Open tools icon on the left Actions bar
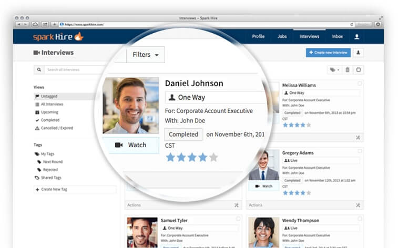The height and width of the screenshot is (248, 398). click(x=236, y=205)
